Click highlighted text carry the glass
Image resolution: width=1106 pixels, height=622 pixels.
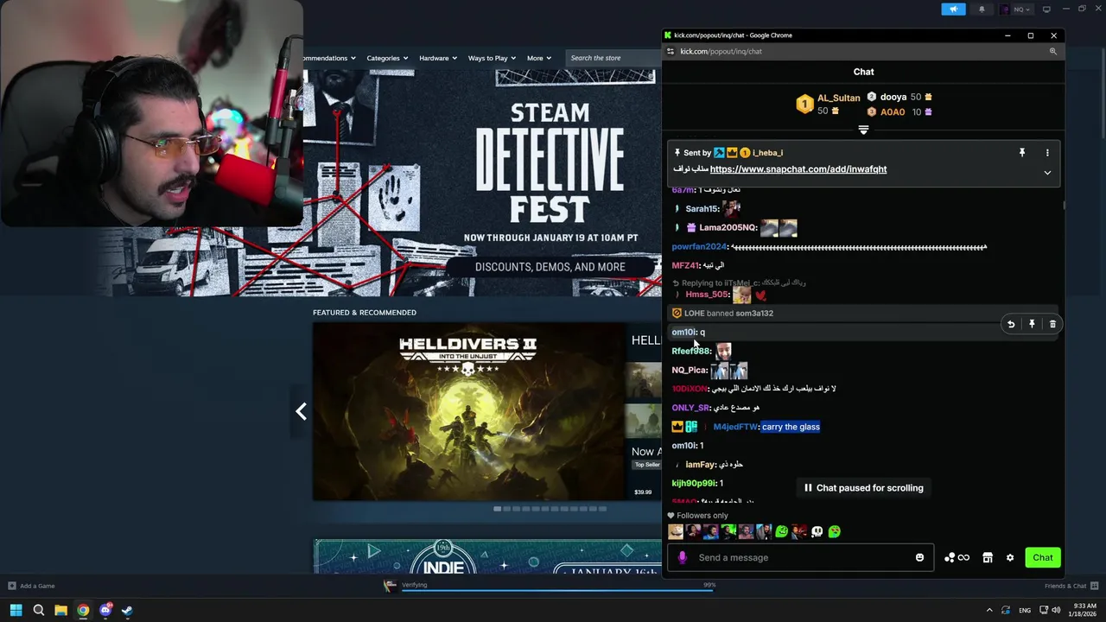pos(791,427)
